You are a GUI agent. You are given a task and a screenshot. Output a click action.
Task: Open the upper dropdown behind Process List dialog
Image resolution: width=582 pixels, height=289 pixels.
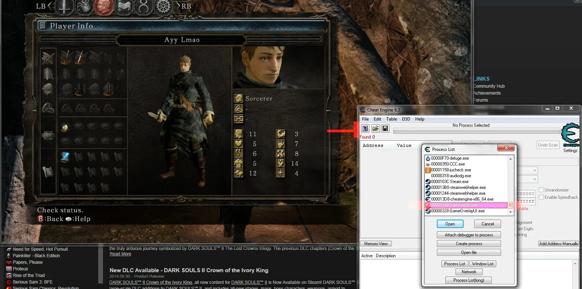[535, 171]
